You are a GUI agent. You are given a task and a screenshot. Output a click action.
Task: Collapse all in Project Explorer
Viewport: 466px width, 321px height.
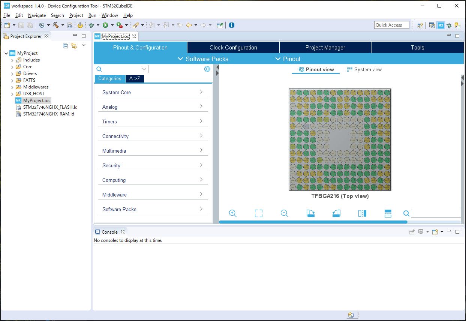(66, 46)
